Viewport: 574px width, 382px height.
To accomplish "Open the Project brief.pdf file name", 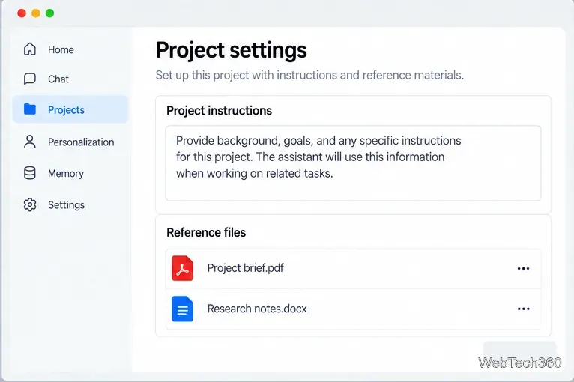I will [x=245, y=268].
